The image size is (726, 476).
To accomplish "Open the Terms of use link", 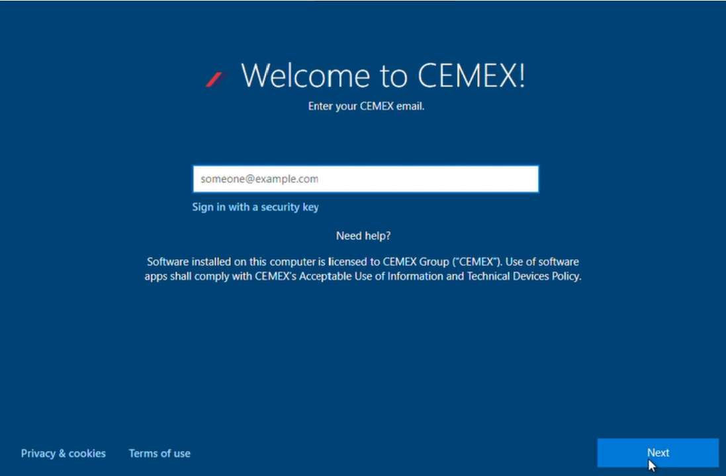I will point(159,454).
